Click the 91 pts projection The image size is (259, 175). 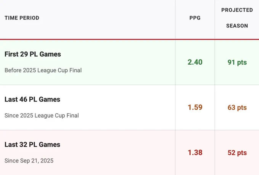[x=237, y=62]
